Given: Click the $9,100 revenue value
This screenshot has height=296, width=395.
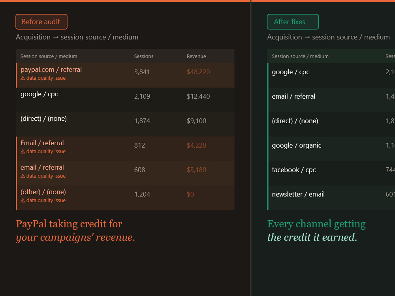Looking at the screenshot, I should tap(196, 121).
